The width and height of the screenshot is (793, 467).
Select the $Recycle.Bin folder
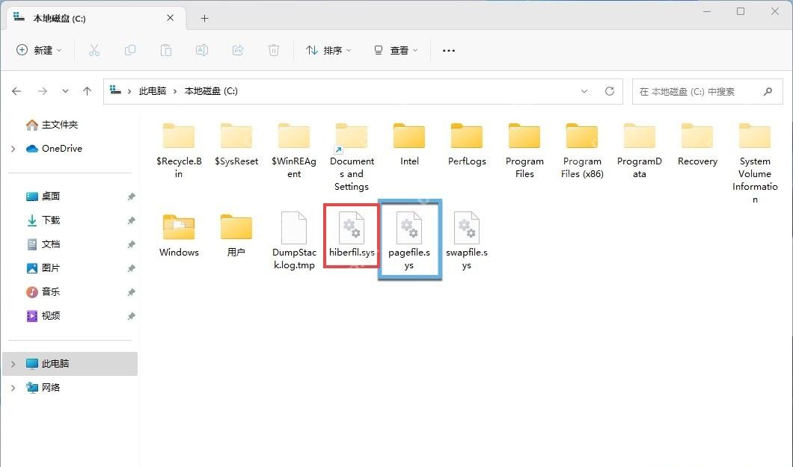coord(179,150)
